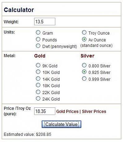Click the Estimated value result text
This screenshot has width=123, height=142.
click(27, 134)
